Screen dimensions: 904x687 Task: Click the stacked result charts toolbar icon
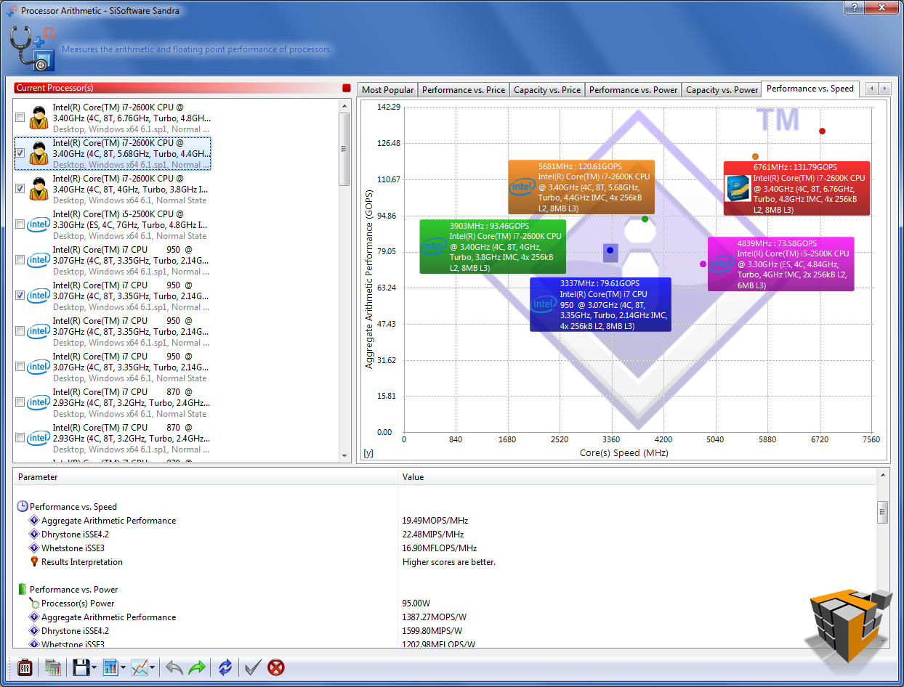(x=52, y=667)
